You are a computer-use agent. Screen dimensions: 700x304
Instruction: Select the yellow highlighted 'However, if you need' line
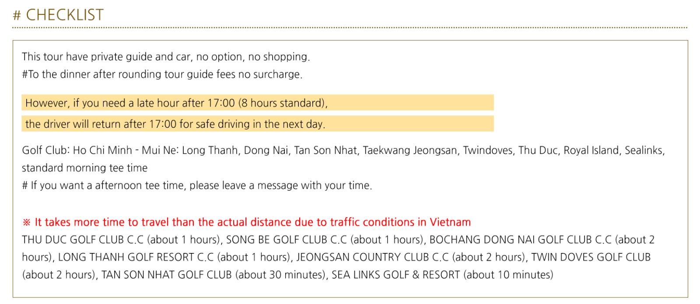click(x=258, y=103)
